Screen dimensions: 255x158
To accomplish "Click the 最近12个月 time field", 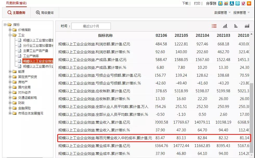I will (91, 26).
